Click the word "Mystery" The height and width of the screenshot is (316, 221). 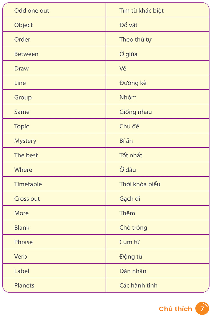pos(25,141)
